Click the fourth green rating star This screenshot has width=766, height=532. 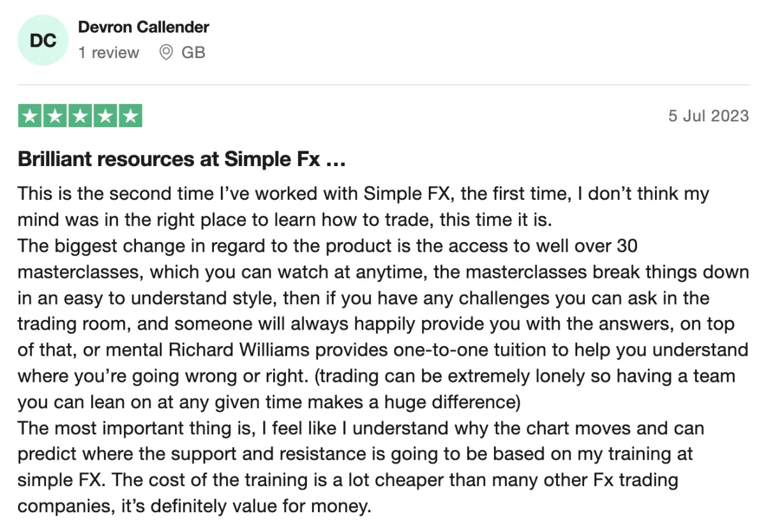point(105,116)
